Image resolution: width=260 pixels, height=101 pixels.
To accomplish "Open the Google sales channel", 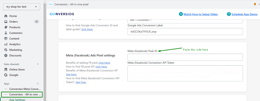I will 14,75.
